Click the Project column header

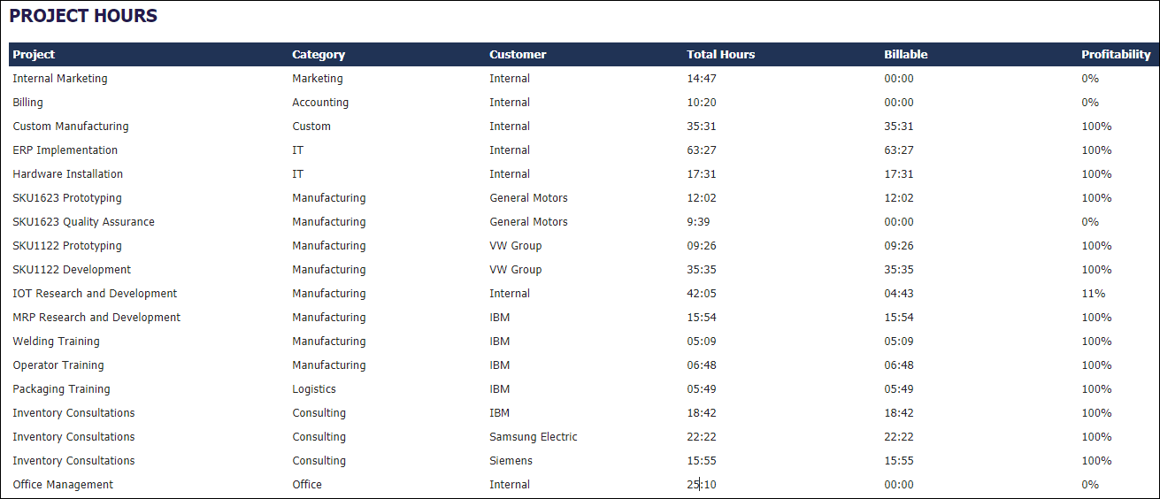[34, 55]
